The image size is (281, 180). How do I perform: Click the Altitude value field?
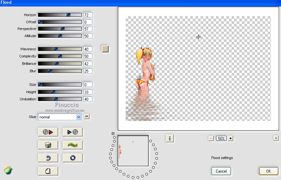(88, 36)
